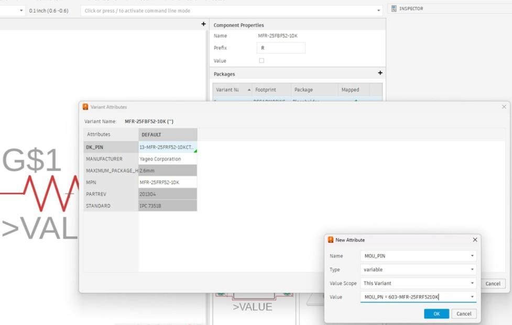This screenshot has width=512, height=325.
Task: Sort by the Variant Name column header
Action: pos(232,89)
